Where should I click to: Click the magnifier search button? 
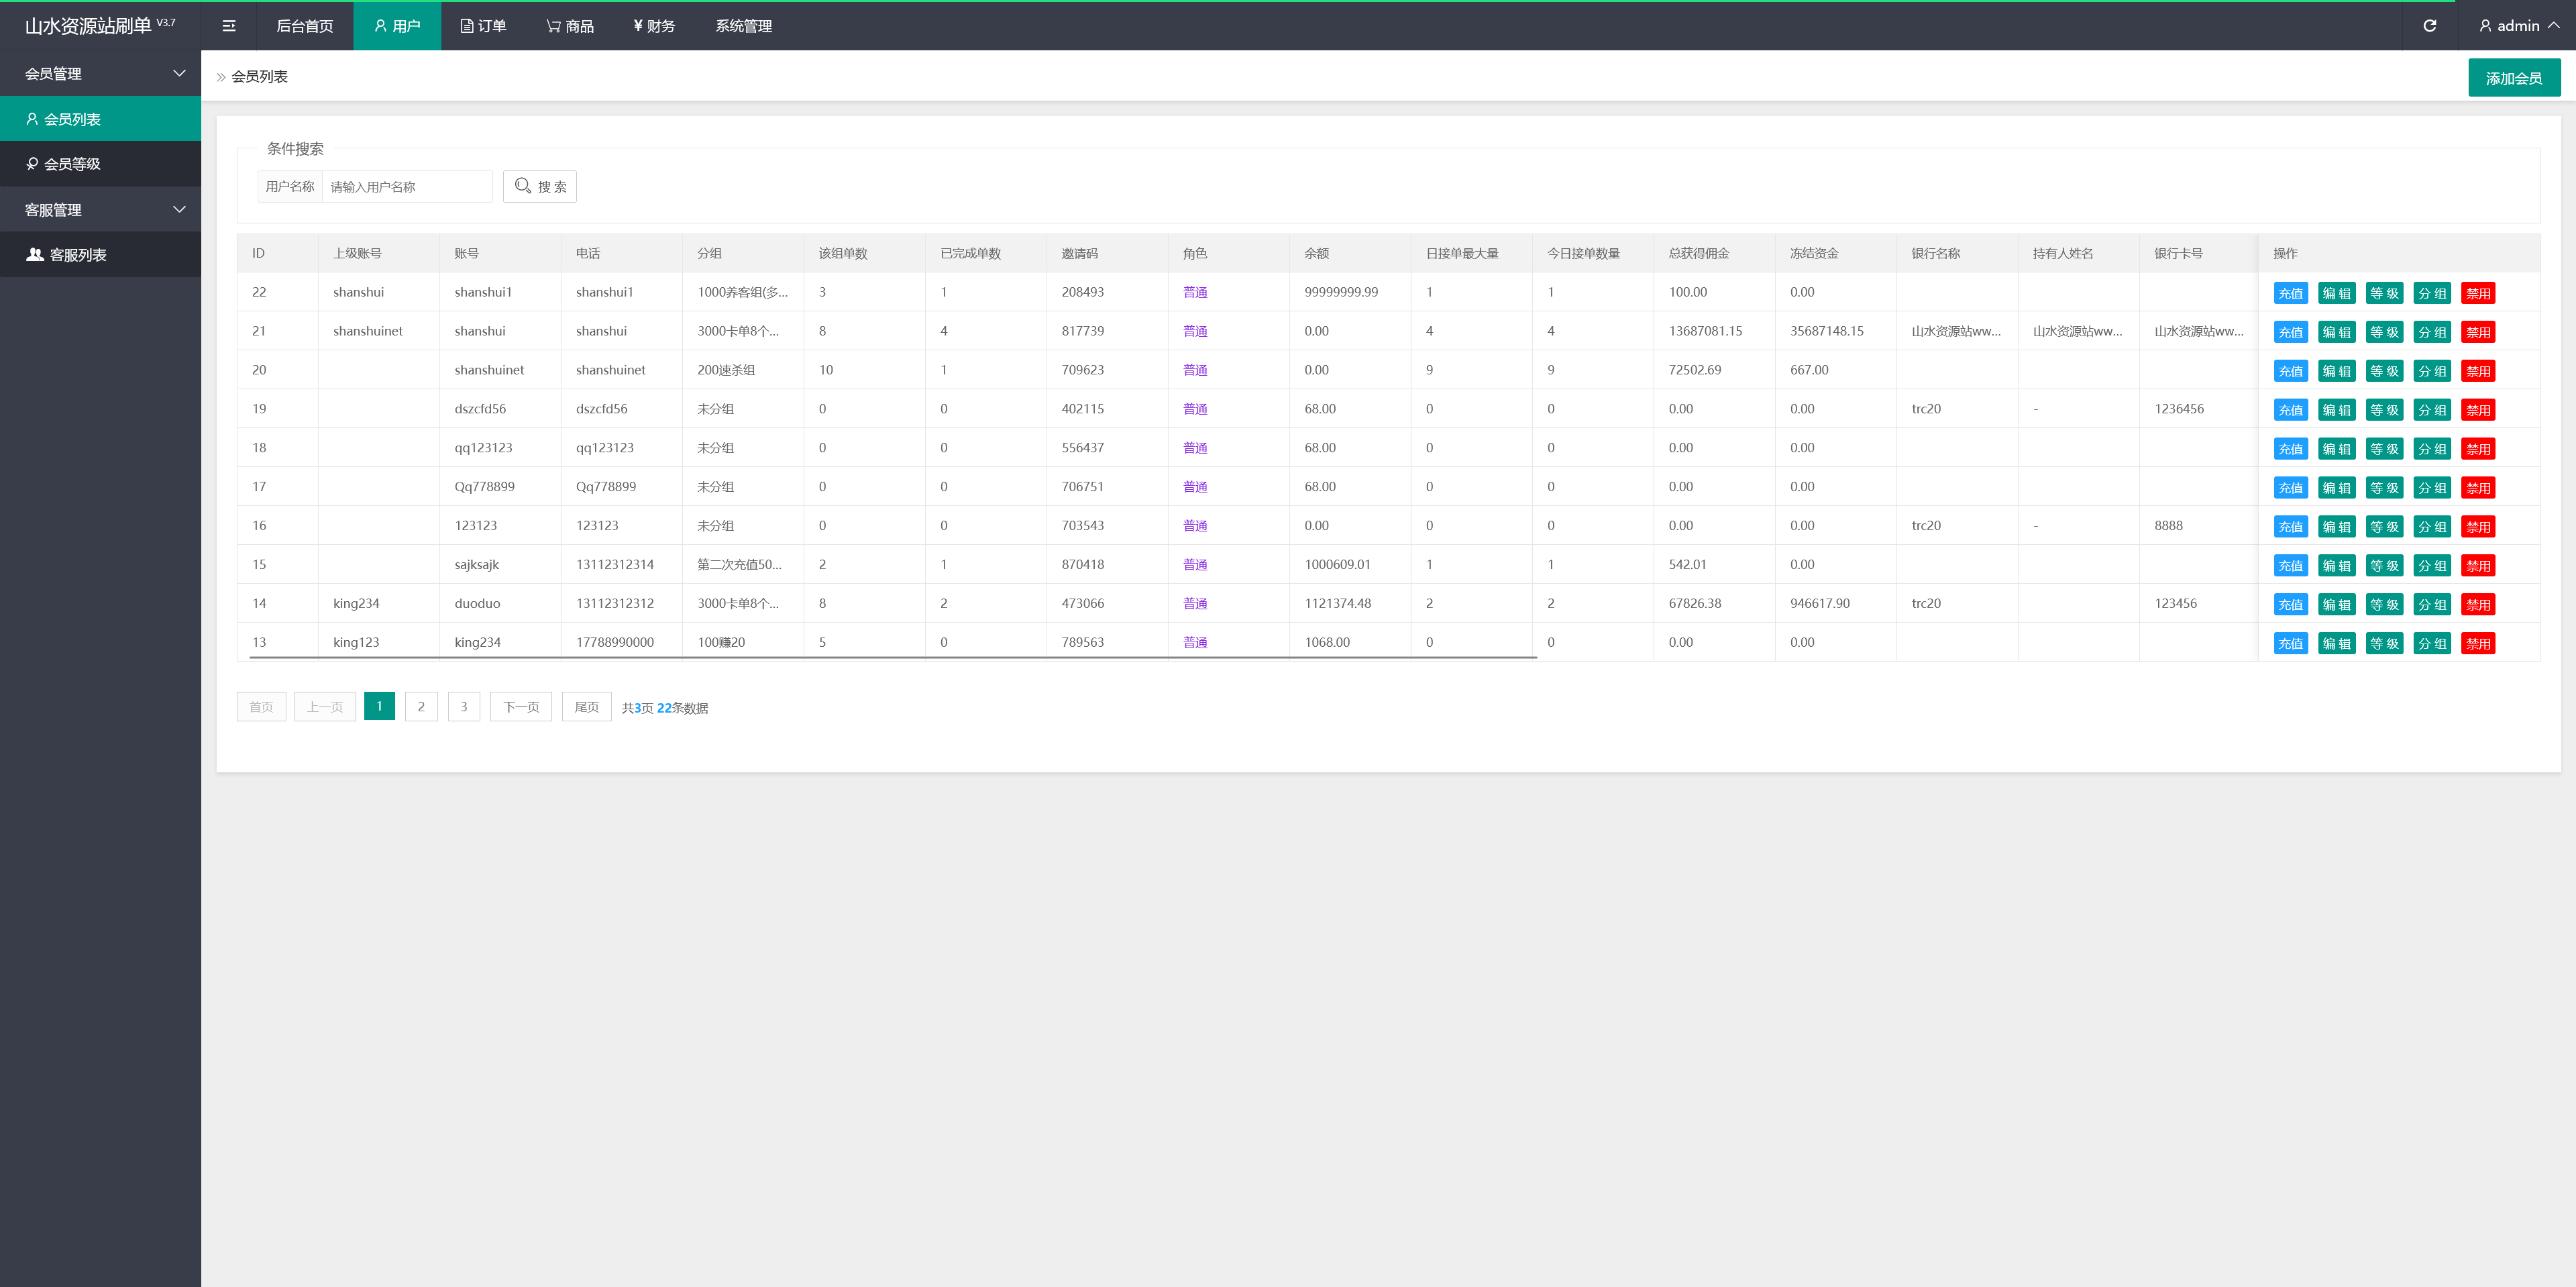(540, 187)
